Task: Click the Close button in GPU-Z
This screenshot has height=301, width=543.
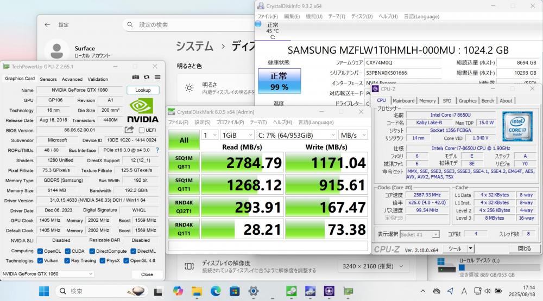Action: click(147, 274)
